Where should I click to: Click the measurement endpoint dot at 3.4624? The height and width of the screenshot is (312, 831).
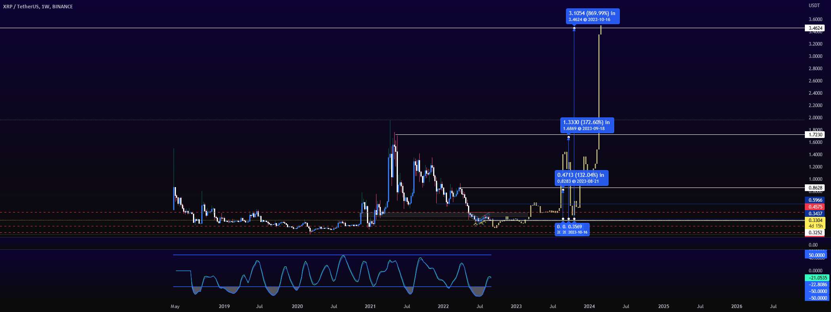pyautogui.click(x=574, y=28)
